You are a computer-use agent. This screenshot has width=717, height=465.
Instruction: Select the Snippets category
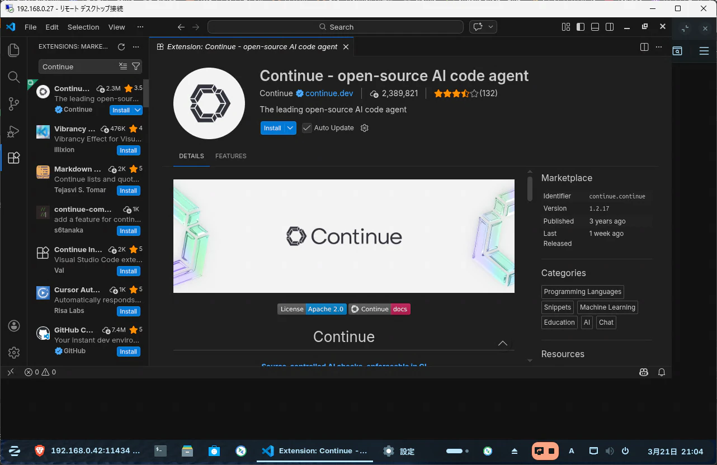[x=558, y=307]
